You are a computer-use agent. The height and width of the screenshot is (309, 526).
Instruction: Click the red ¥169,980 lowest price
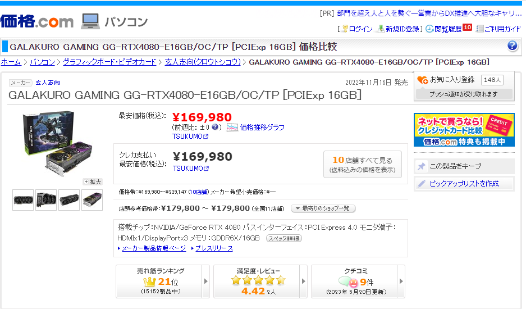click(x=202, y=117)
